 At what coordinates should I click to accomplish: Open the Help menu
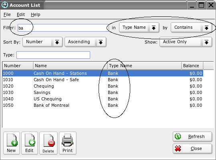35,14
